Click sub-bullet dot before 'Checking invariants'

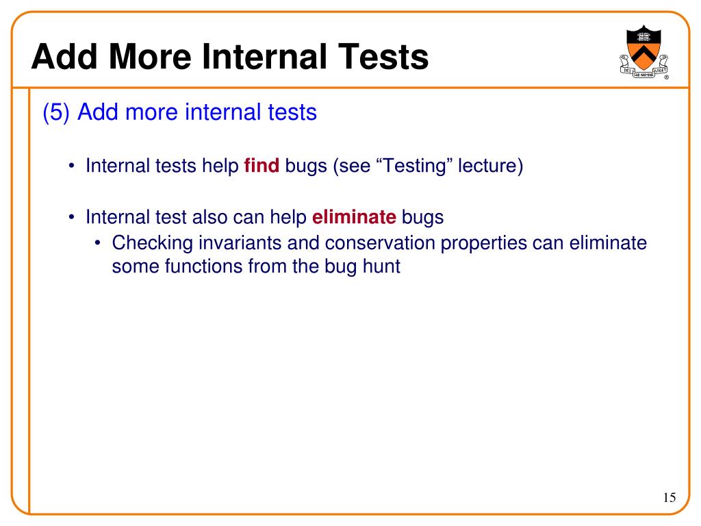tap(98, 243)
